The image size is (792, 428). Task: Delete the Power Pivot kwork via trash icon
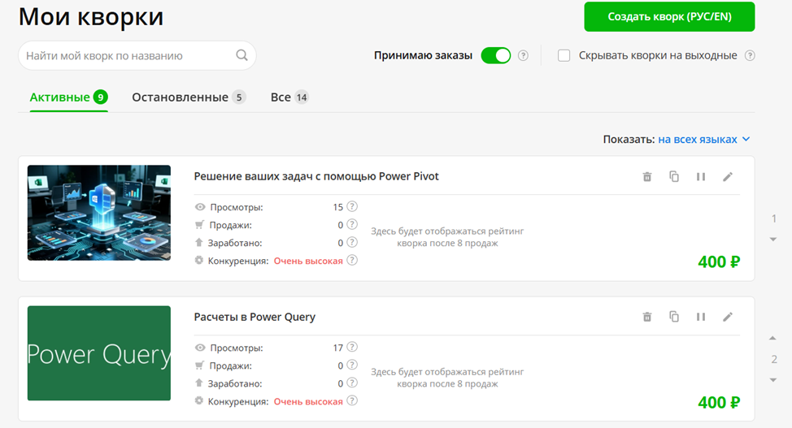[x=647, y=177]
